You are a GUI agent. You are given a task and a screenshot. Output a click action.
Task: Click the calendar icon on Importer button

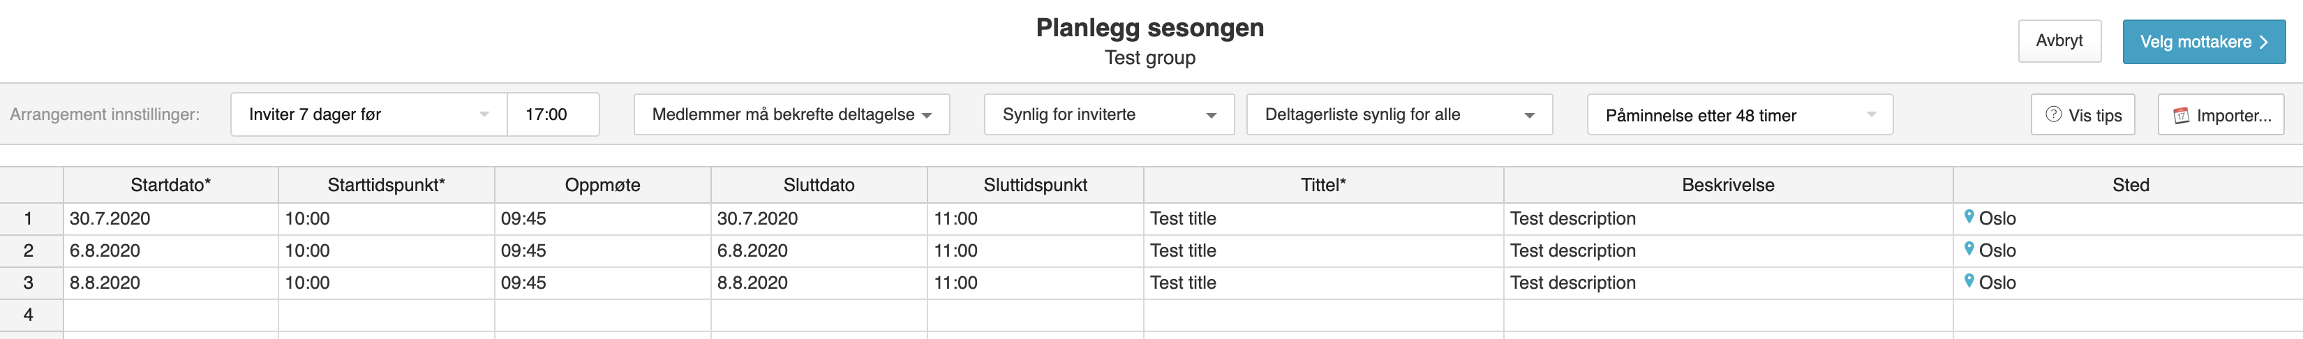(2182, 115)
